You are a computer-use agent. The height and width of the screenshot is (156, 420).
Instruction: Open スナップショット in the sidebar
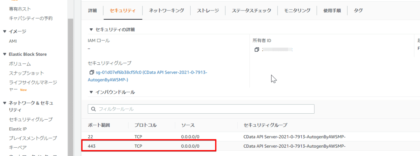point(27,73)
